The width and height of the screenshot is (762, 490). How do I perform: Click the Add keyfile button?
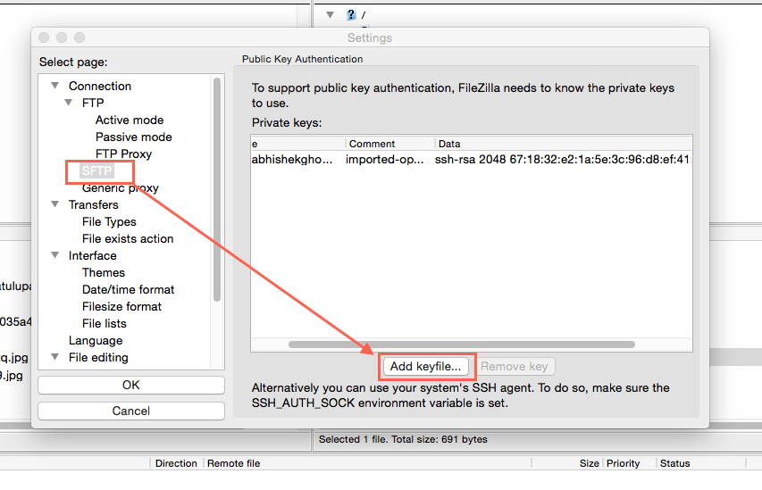click(426, 366)
